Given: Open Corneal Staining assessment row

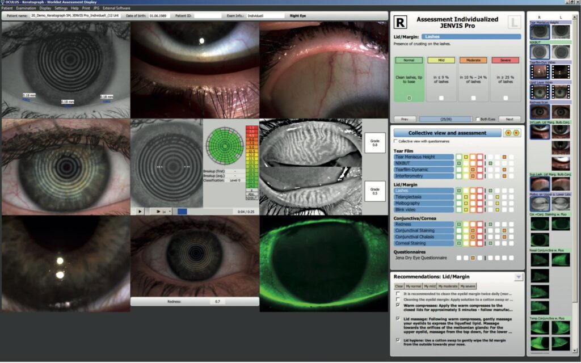Looking at the screenshot, I should point(423,243).
